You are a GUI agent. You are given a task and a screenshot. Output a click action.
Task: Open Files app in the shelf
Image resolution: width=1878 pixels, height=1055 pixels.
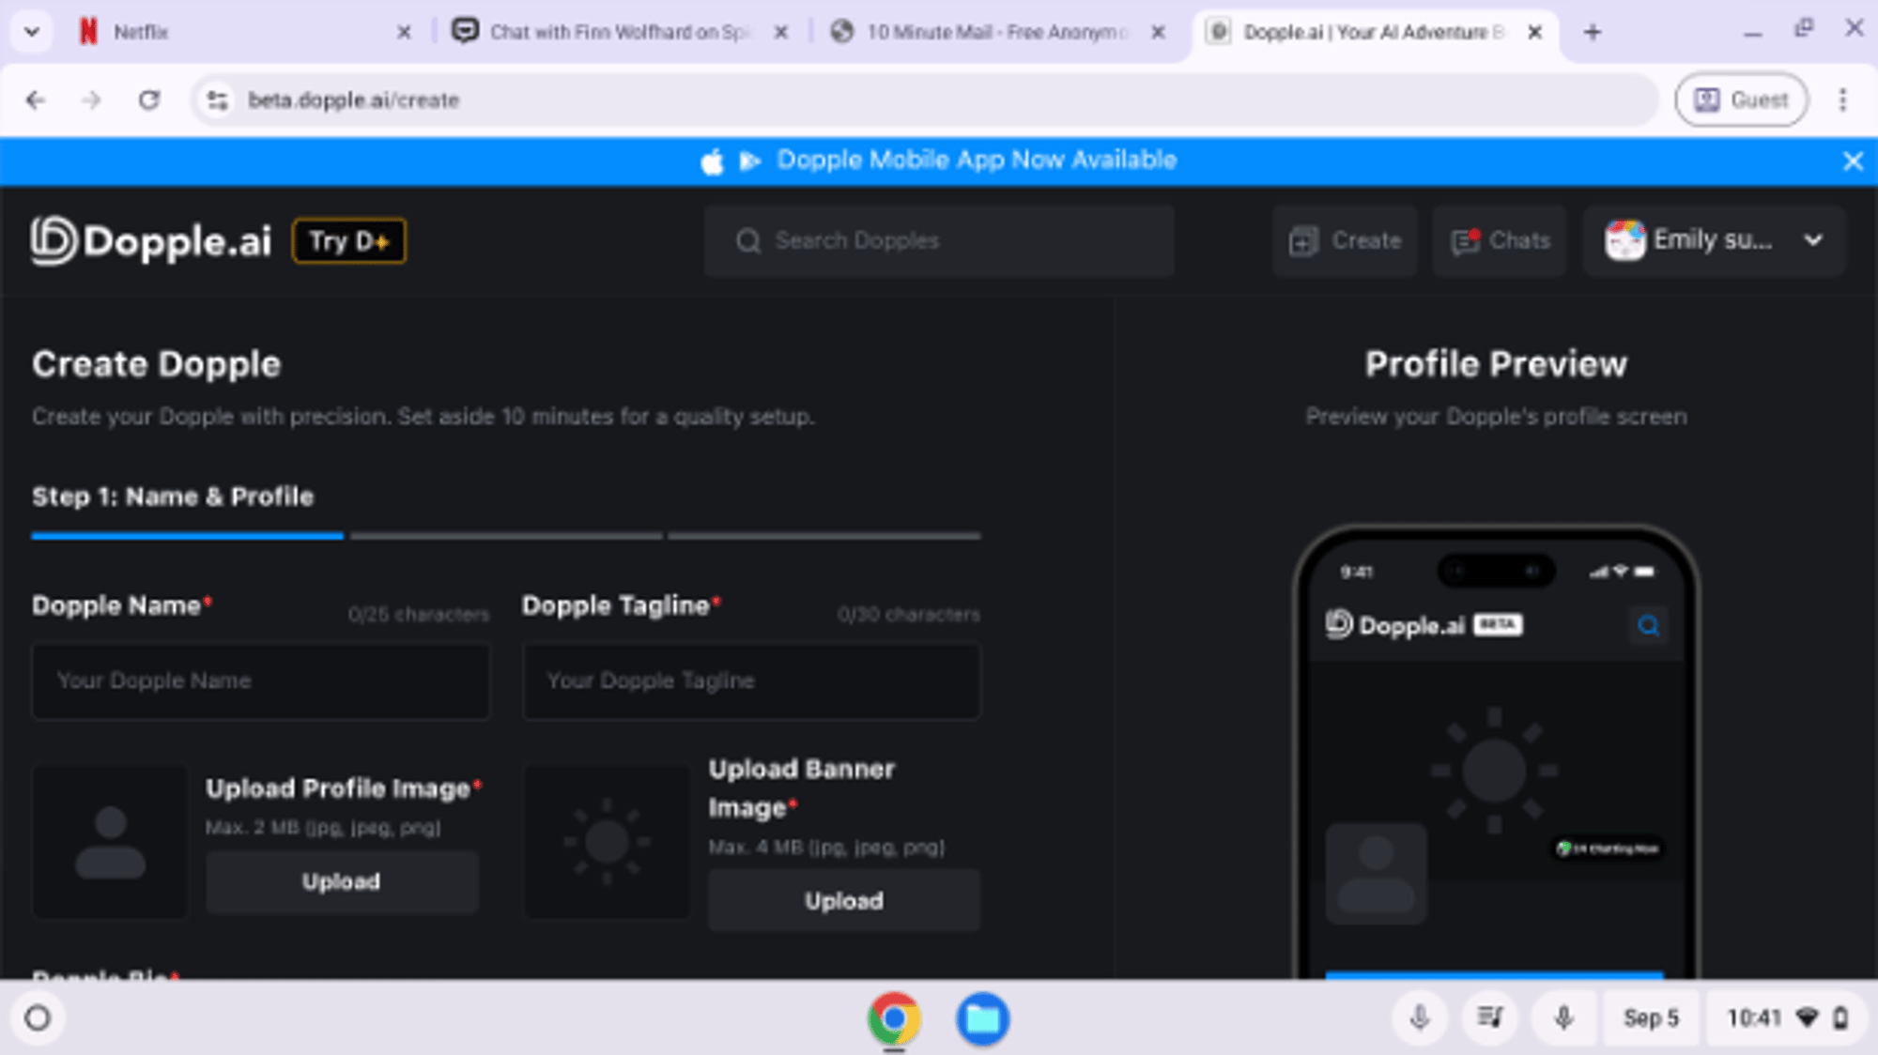(982, 1018)
